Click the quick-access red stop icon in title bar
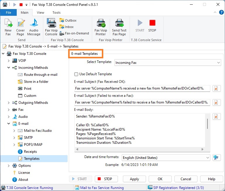 pos(21,5)
